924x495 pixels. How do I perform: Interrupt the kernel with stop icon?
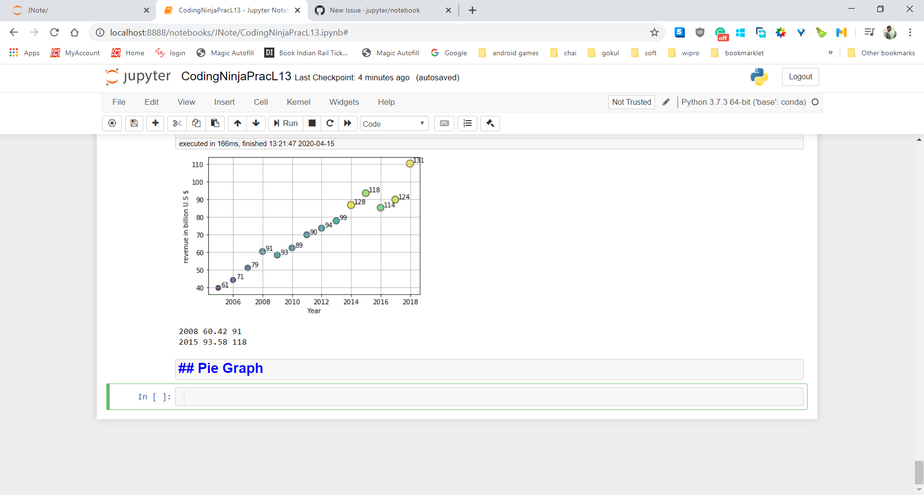tap(312, 124)
